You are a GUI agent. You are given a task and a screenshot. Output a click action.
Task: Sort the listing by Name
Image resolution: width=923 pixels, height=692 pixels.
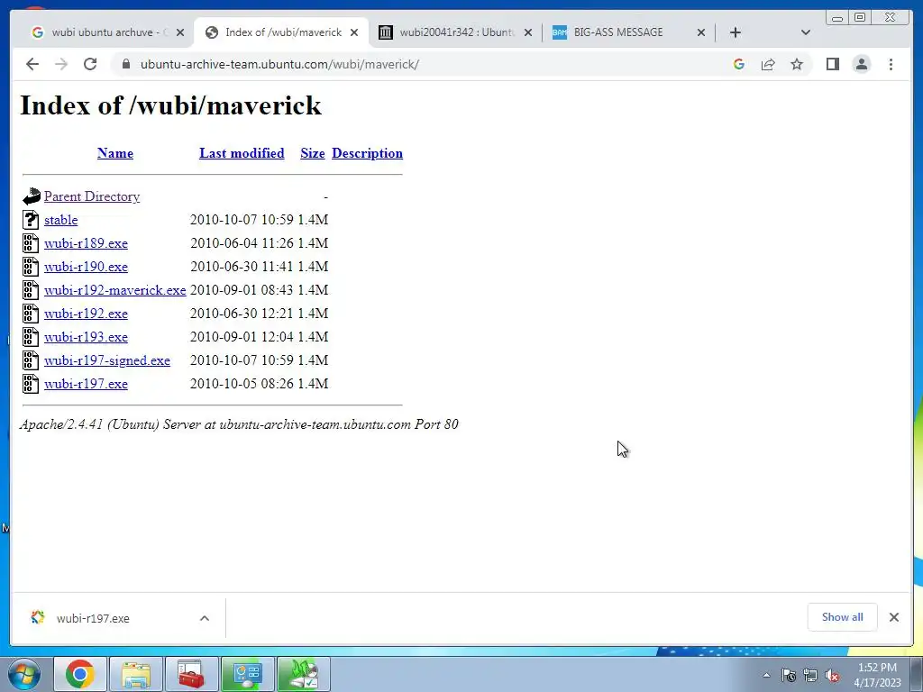[115, 153]
